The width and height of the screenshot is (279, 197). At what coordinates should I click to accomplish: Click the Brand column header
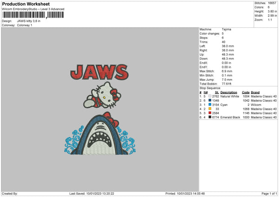[255, 92]
